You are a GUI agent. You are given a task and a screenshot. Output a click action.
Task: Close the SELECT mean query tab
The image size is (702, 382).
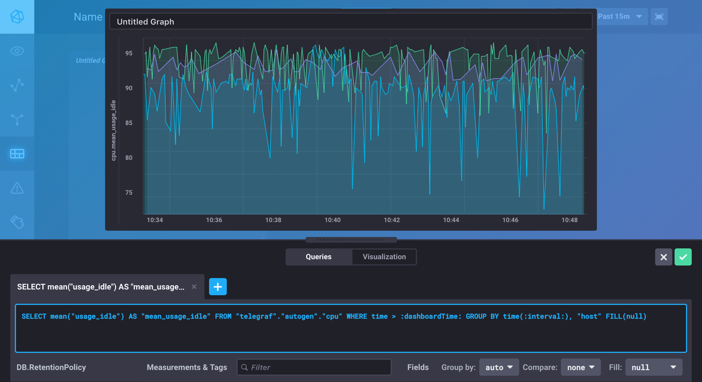coord(194,287)
